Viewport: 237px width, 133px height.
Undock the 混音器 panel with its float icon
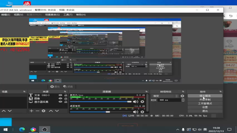146,92
